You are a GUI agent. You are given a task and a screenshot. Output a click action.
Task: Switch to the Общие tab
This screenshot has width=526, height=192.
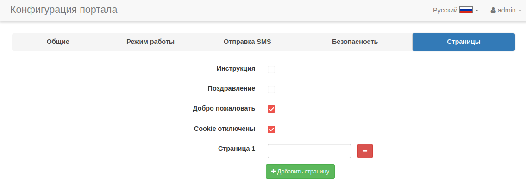pyautogui.click(x=58, y=42)
